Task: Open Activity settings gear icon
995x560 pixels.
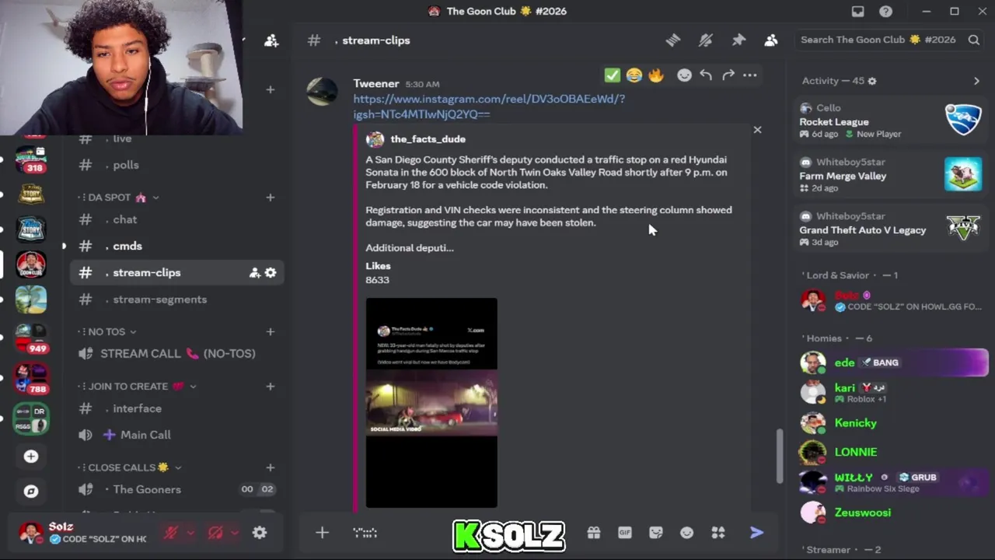Action: click(872, 81)
